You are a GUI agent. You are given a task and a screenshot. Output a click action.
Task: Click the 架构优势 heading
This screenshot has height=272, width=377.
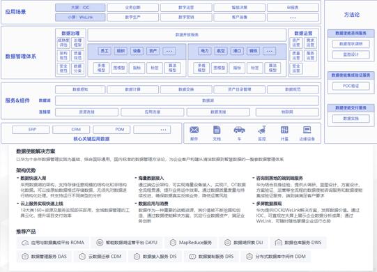point(26,171)
